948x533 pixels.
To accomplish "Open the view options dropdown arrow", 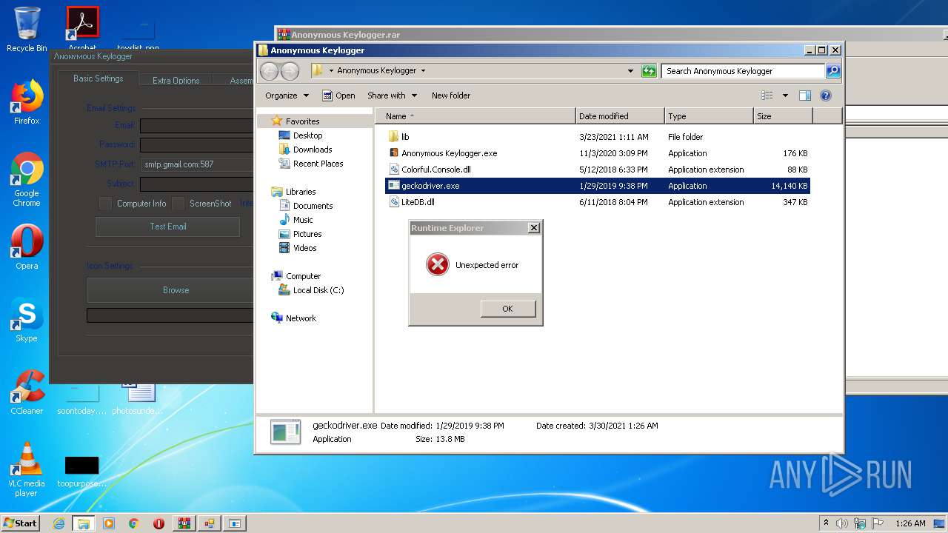I will click(x=785, y=95).
